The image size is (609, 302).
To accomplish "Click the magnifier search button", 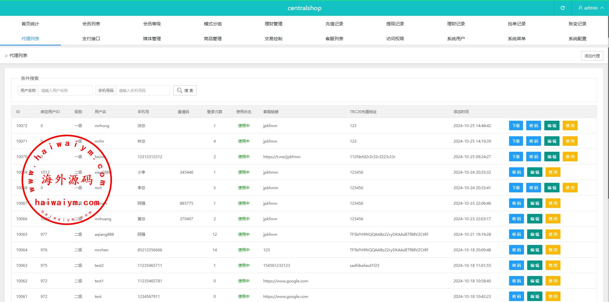I will (x=185, y=90).
